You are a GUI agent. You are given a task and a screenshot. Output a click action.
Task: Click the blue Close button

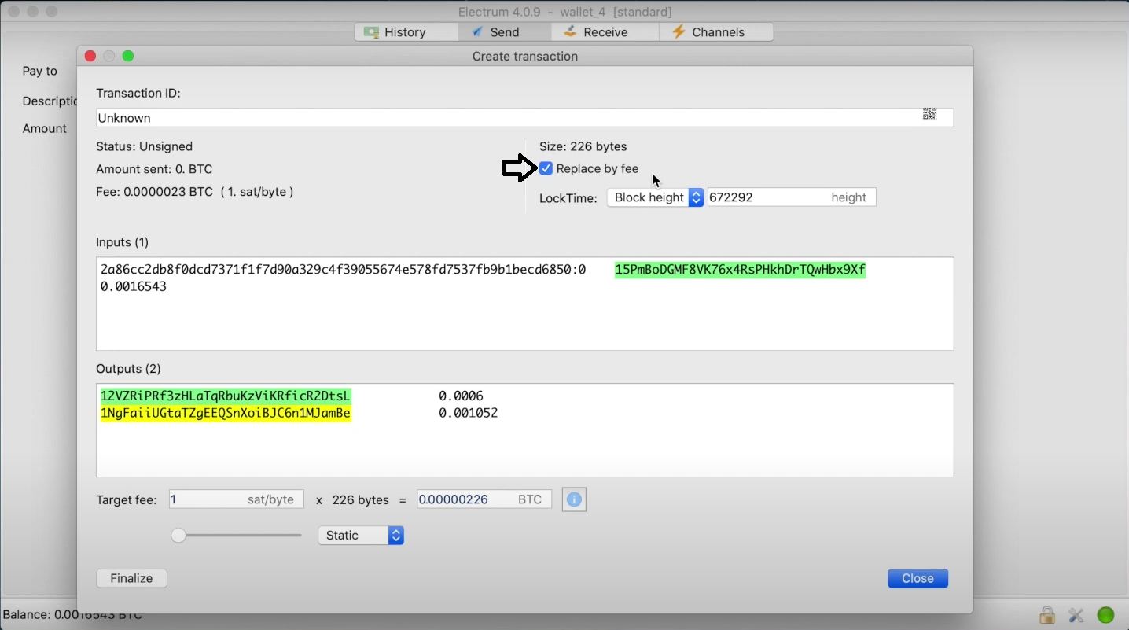click(918, 578)
